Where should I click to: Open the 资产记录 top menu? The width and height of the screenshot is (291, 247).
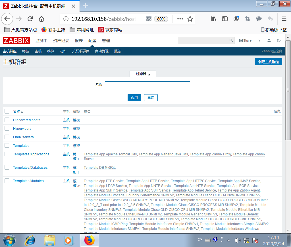click(61, 41)
